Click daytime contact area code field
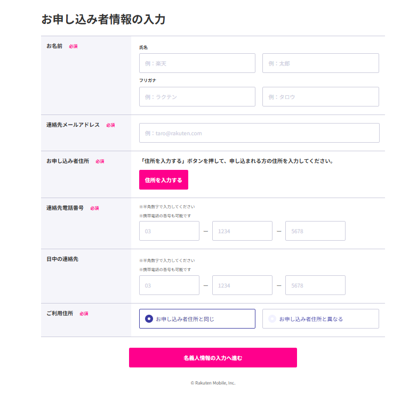Screen dimensions: 409x393 (169, 285)
